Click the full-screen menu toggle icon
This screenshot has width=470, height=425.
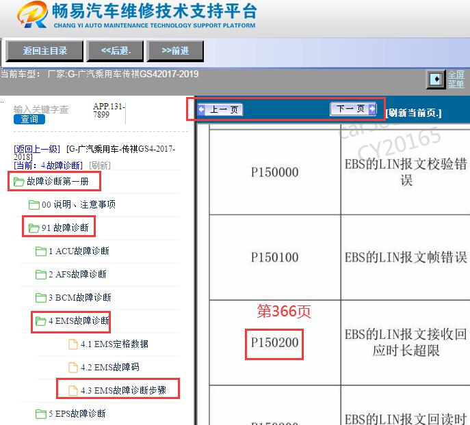436,79
